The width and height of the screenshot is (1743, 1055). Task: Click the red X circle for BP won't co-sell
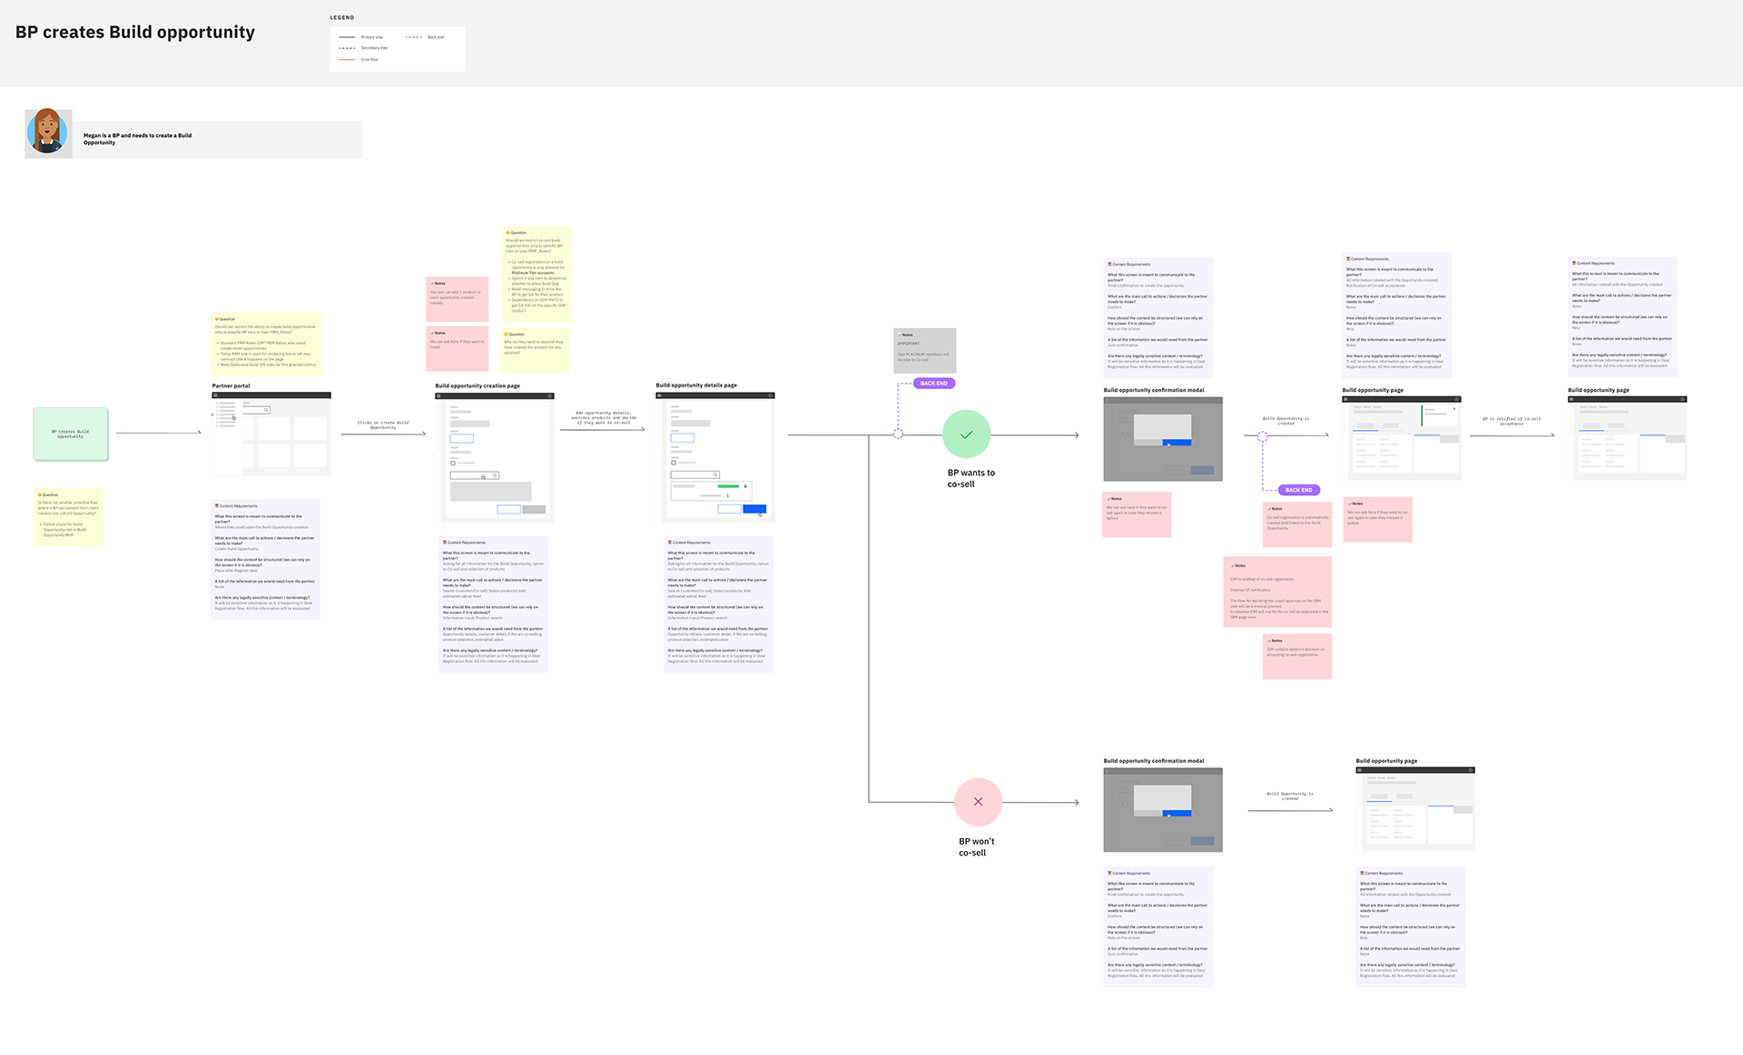[978, 802]
